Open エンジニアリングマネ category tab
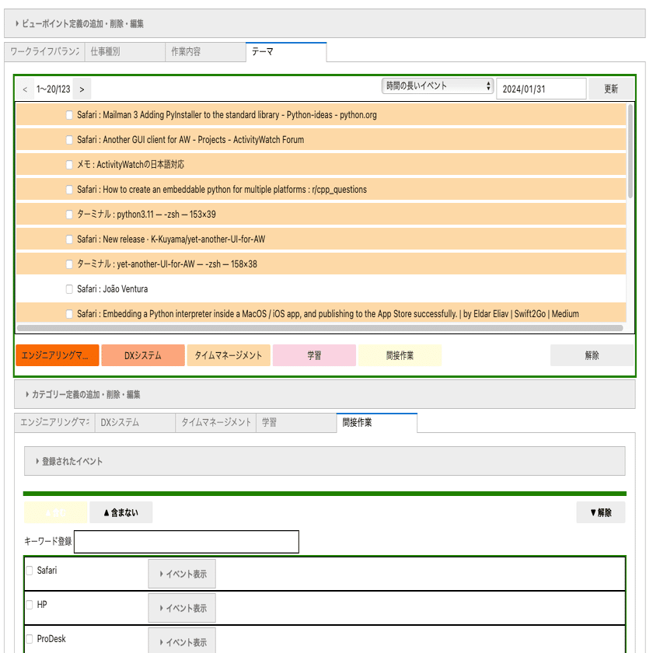The height and width of the screenshot is (653, 653). click(x=54, y=423)
